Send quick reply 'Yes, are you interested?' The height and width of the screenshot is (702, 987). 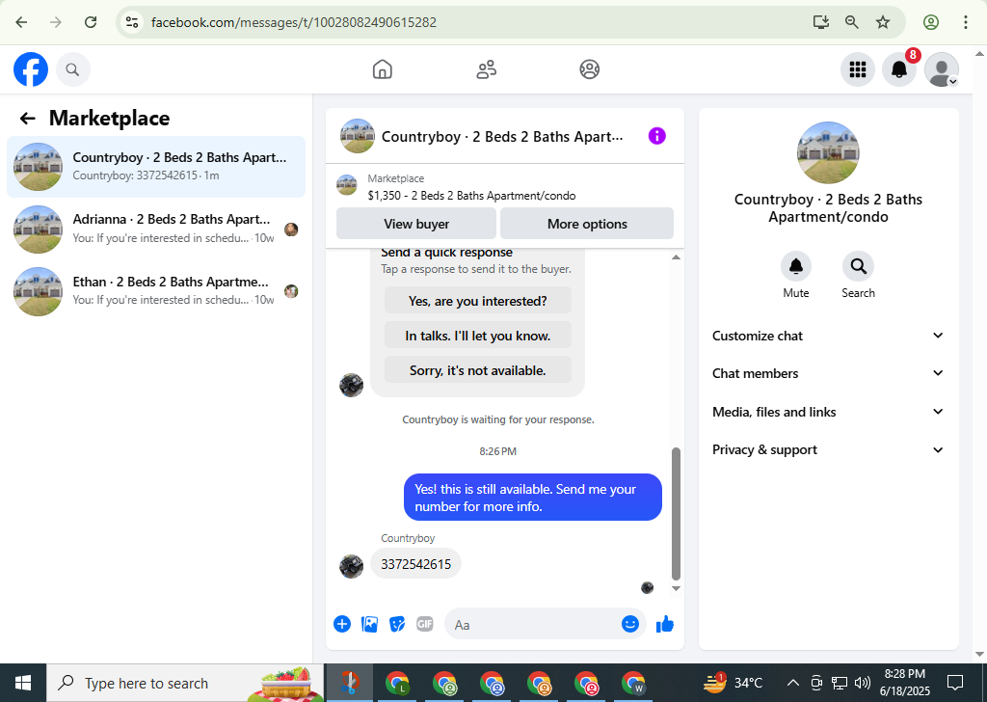click(x=478, y=301)
